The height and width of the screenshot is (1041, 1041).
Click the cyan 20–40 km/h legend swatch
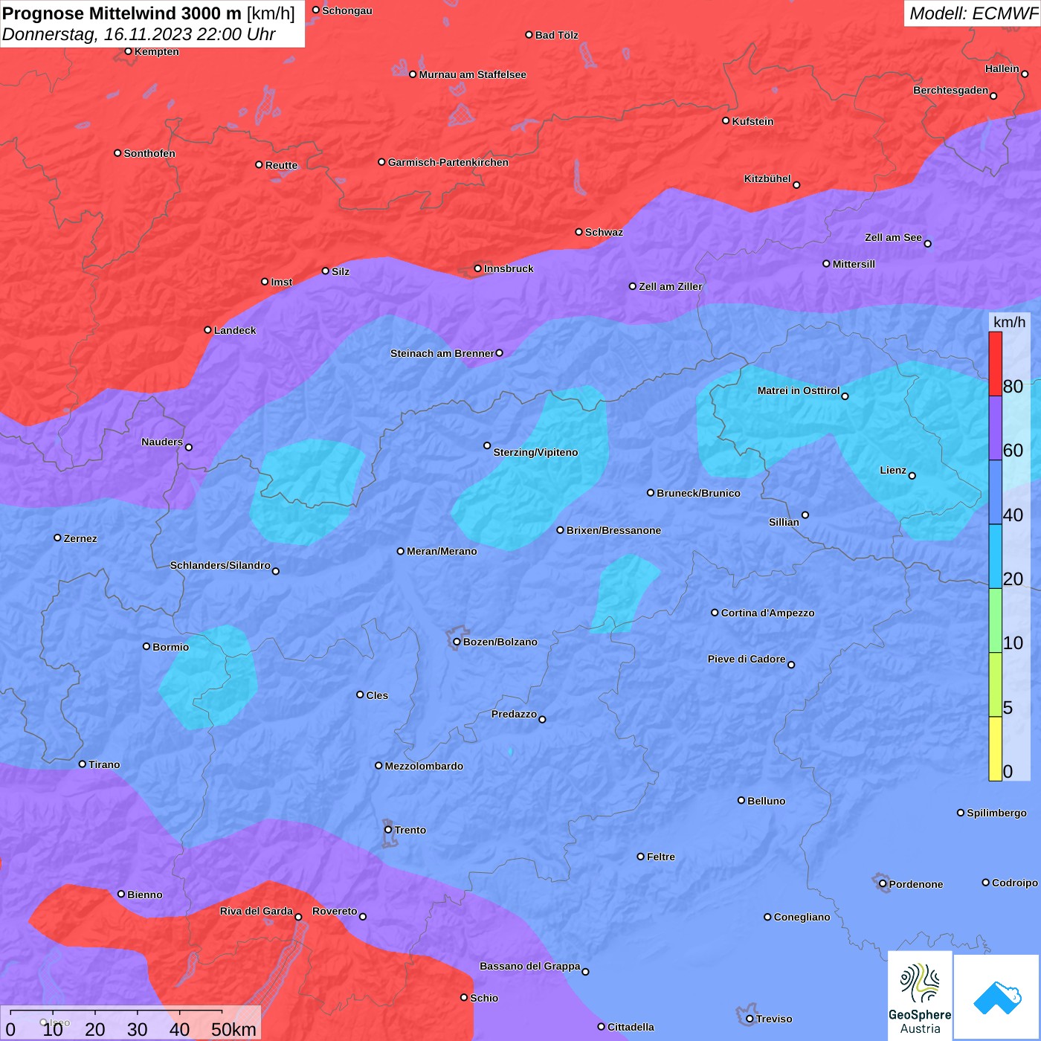[x=995, y=556]
